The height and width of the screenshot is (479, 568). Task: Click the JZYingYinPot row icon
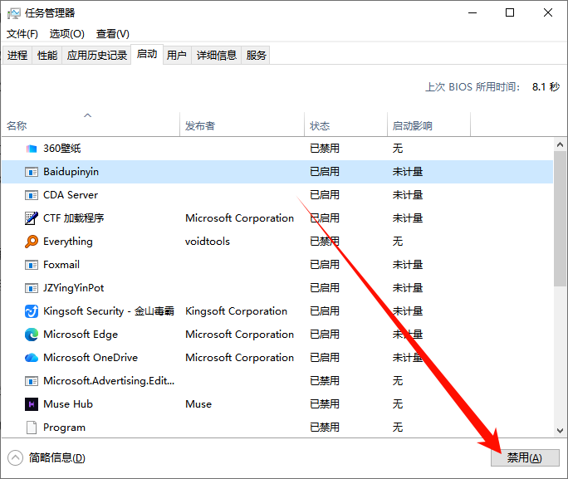pyautogui.click(x=32, y=288)
